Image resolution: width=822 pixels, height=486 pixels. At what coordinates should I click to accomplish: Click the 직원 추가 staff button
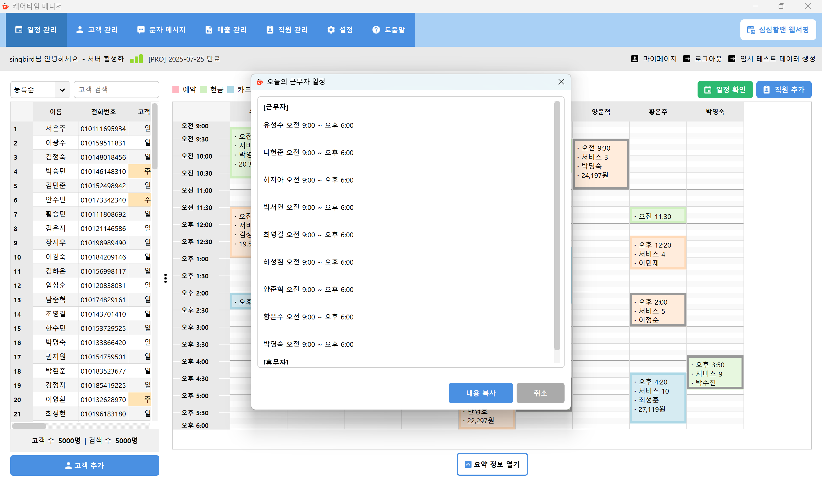(783, 90)
